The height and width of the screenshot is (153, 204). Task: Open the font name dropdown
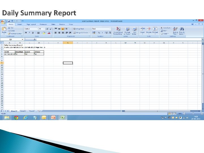click(x=38, y=29)
